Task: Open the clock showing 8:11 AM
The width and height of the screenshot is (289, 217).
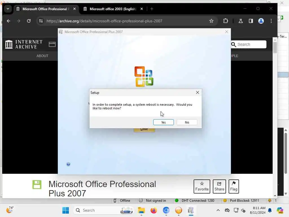Action: click(257, 210)
